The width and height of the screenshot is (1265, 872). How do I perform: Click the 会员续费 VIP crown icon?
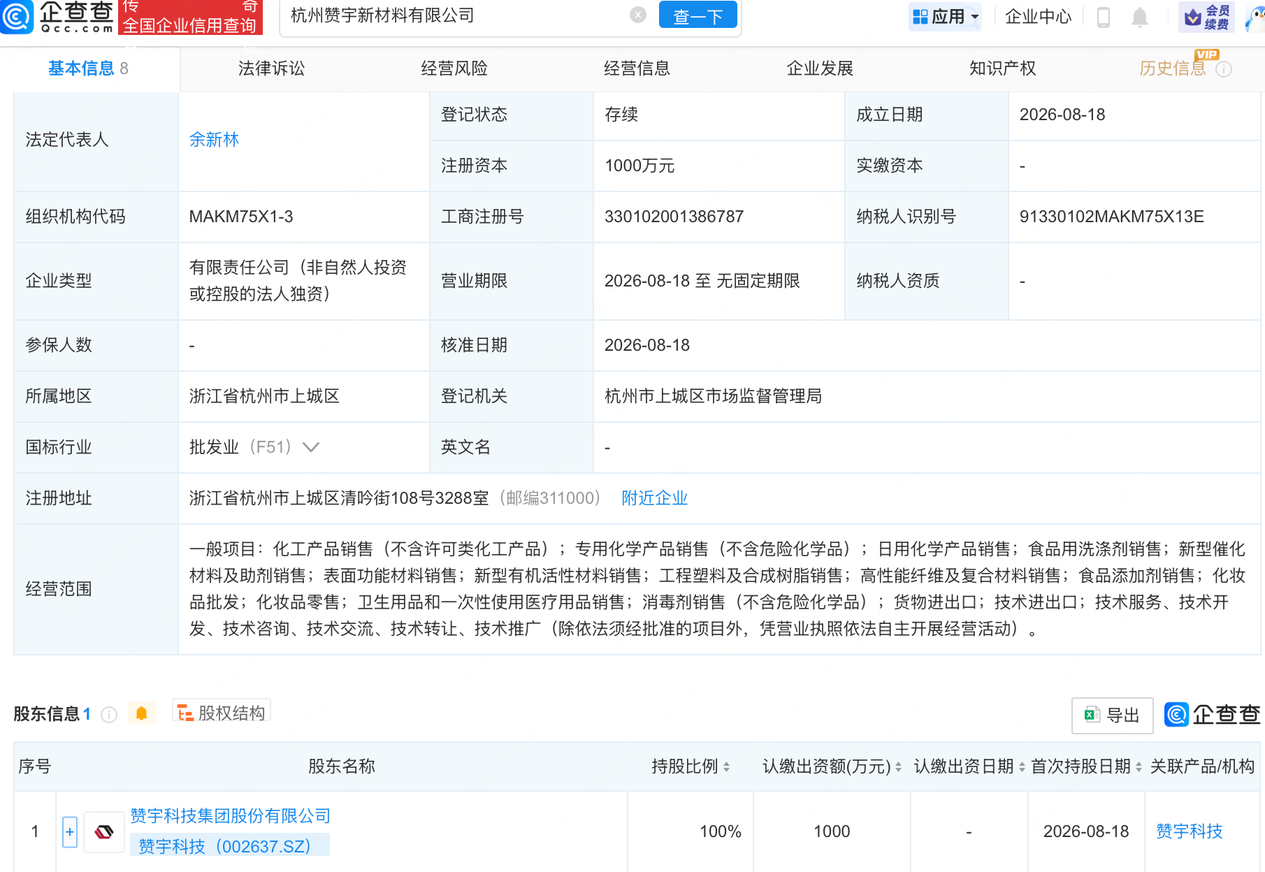point(1207,17)
